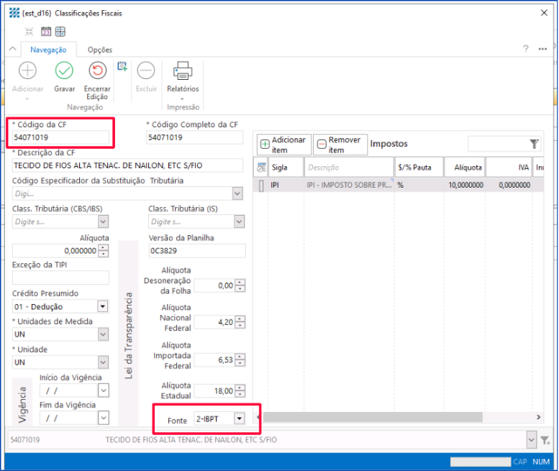Screen dimensions: 559x471
Task: Click the Remover item button
Action: coord(341,145)
